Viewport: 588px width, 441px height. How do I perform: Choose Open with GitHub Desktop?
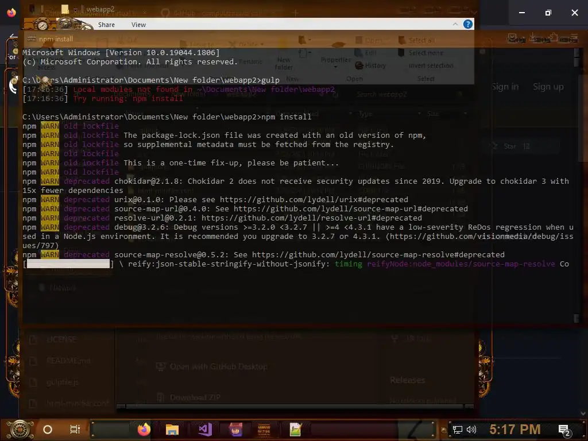tap(212, 366)
